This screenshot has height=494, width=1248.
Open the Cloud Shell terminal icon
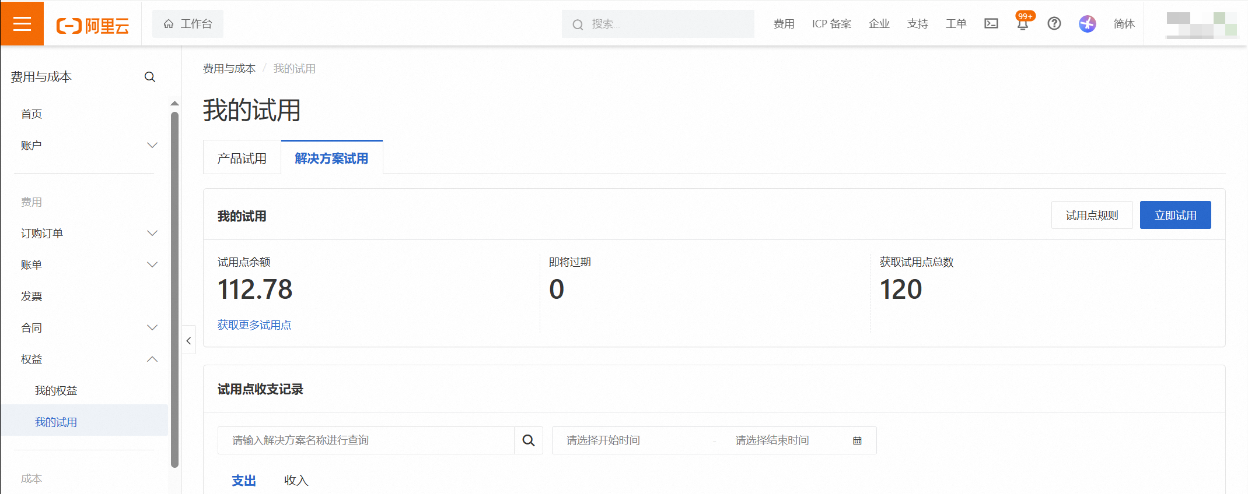pyautogui.click(x=991, y=23)
